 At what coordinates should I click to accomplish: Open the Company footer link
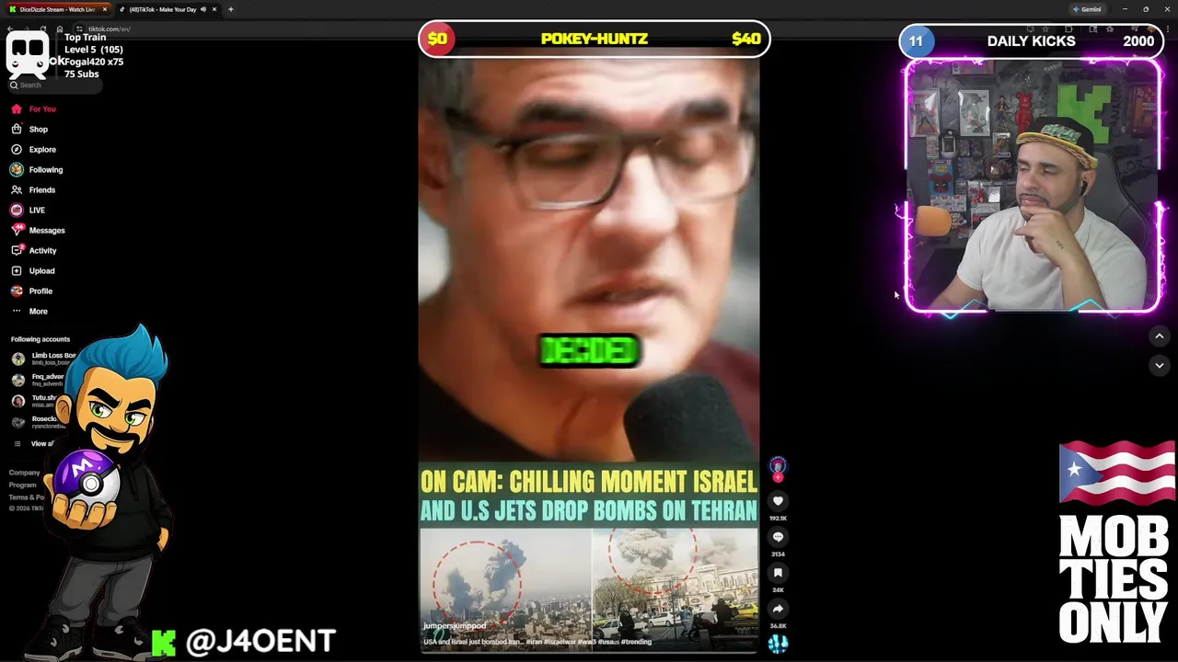[24, 473]
